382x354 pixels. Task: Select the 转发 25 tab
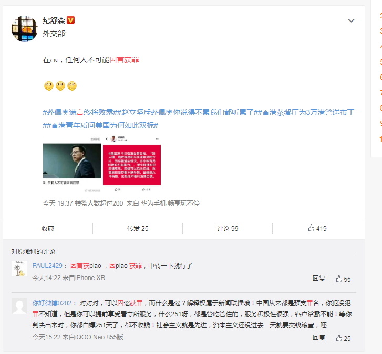tap(138, 229)
